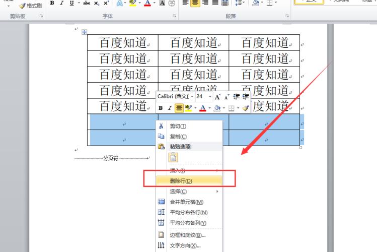Apply strikethrough with the abc ribbon button
The height and width of the screenshot is (252, 377).
point(87,3)
